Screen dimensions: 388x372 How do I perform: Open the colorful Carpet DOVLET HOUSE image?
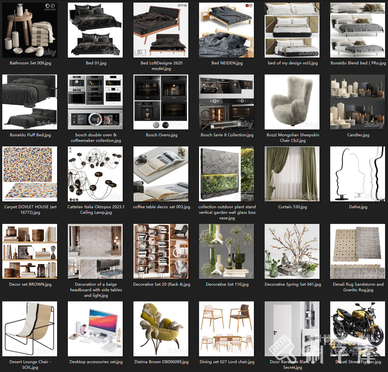click(x=30, y=174)
